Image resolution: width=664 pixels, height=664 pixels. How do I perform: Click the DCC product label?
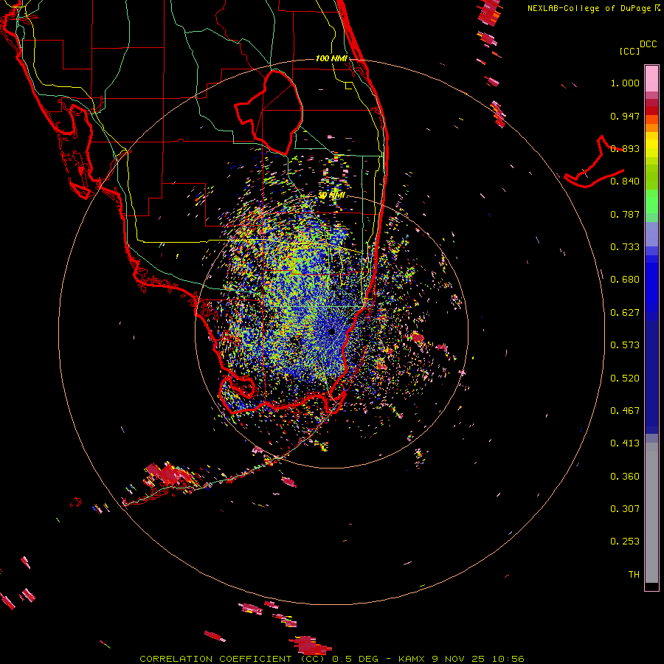[649, 44]
